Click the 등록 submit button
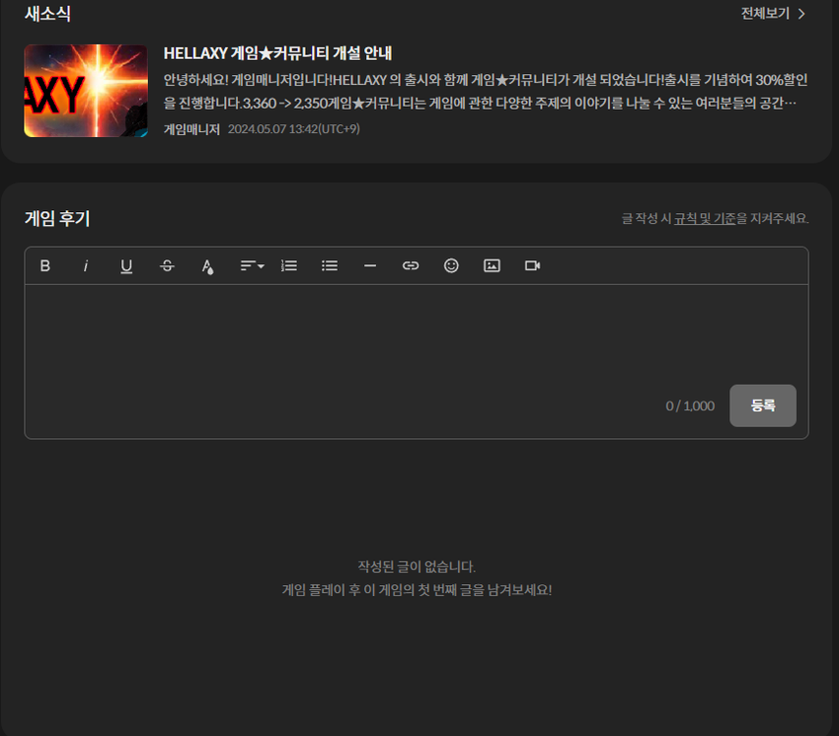The image size is (839, 736). click(x=762, y=405)
